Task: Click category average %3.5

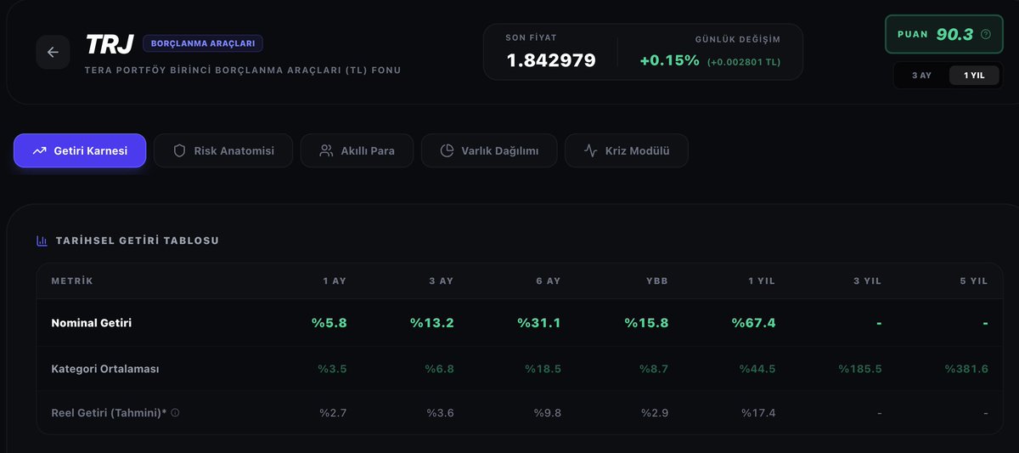Action: click(332, 369)
